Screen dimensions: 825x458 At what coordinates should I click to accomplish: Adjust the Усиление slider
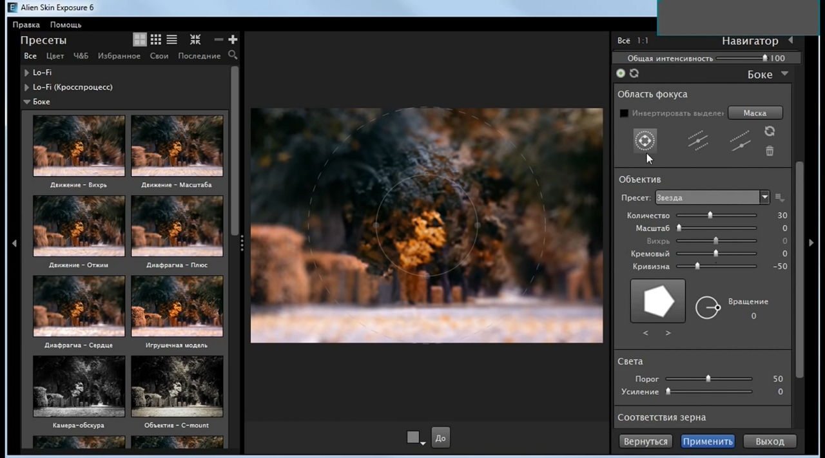click(x=709, y=392)
